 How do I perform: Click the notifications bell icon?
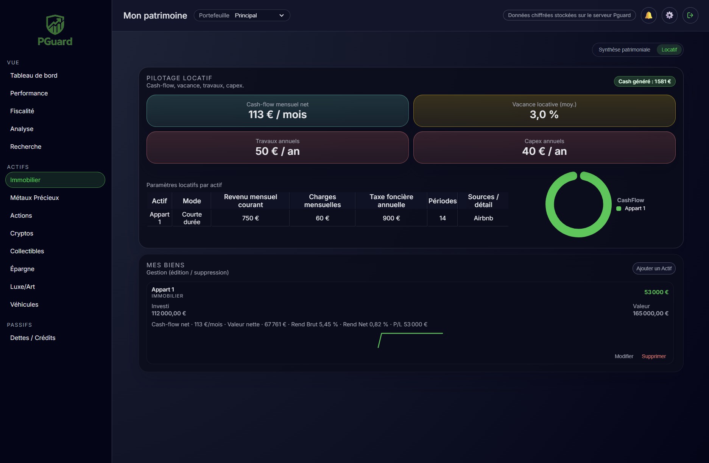point(648,16)
